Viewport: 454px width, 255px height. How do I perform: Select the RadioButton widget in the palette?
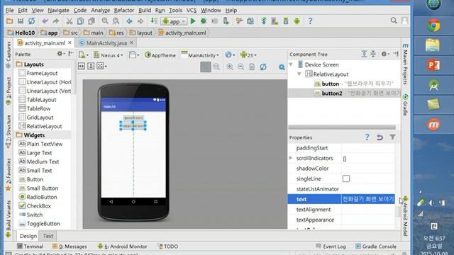tap(38, 197)
